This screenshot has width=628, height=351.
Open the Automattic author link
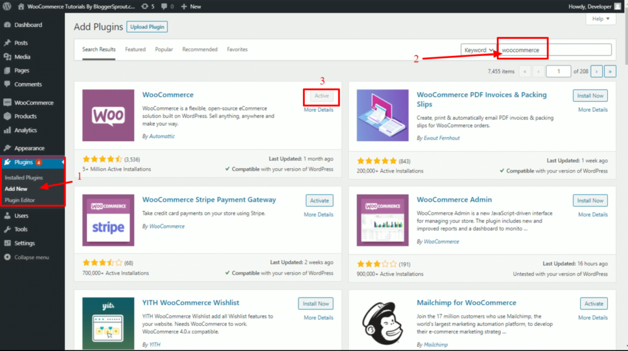point(162,136)
